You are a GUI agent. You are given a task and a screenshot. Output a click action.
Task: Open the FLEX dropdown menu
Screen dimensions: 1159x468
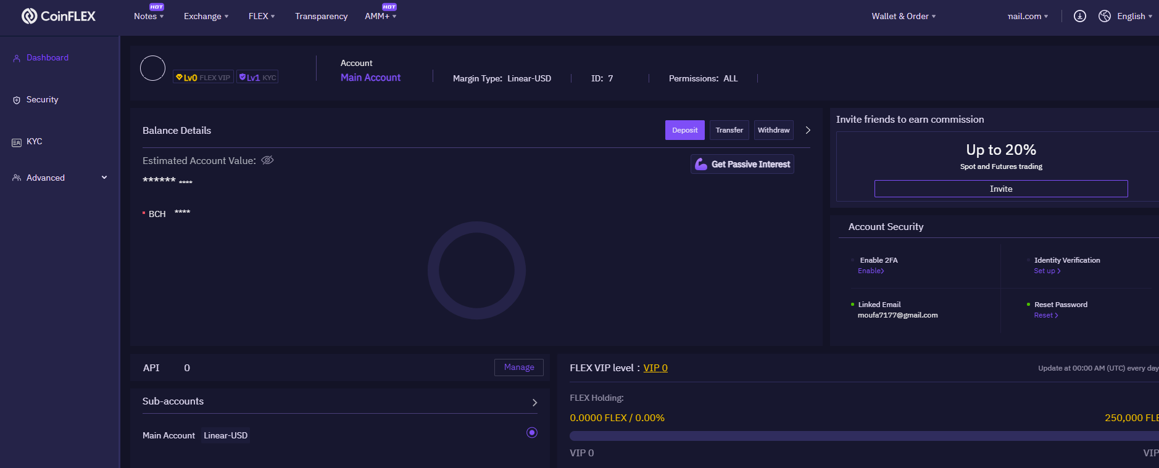262,16
